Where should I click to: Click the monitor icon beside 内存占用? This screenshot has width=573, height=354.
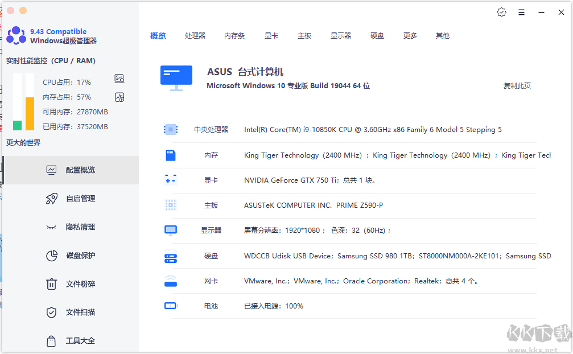[x=119, y=97]
